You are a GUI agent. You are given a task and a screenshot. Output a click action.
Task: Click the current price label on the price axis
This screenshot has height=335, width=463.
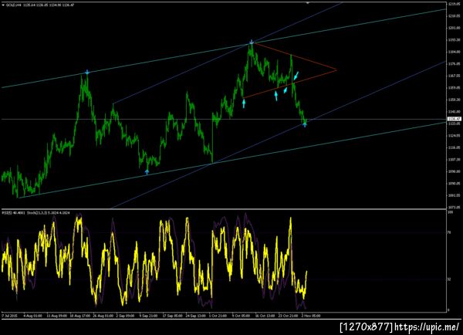pyautogui.click(x=455, y=119)
